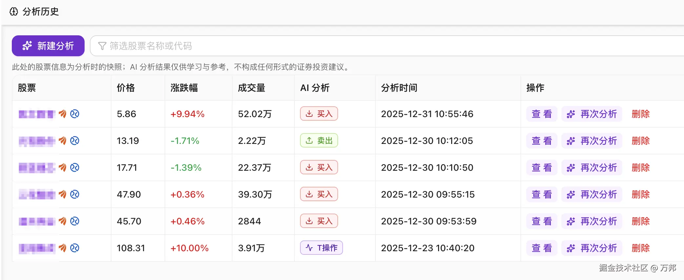Click the orange icon in the 47.90 price row
This screenshot has height=280, width=684.
coord(62,194)
